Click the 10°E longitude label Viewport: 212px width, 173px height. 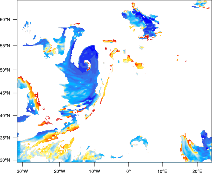tap(162, 171)
